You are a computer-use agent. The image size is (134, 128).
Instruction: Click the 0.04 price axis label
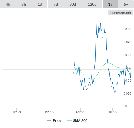tap(128, 55)
